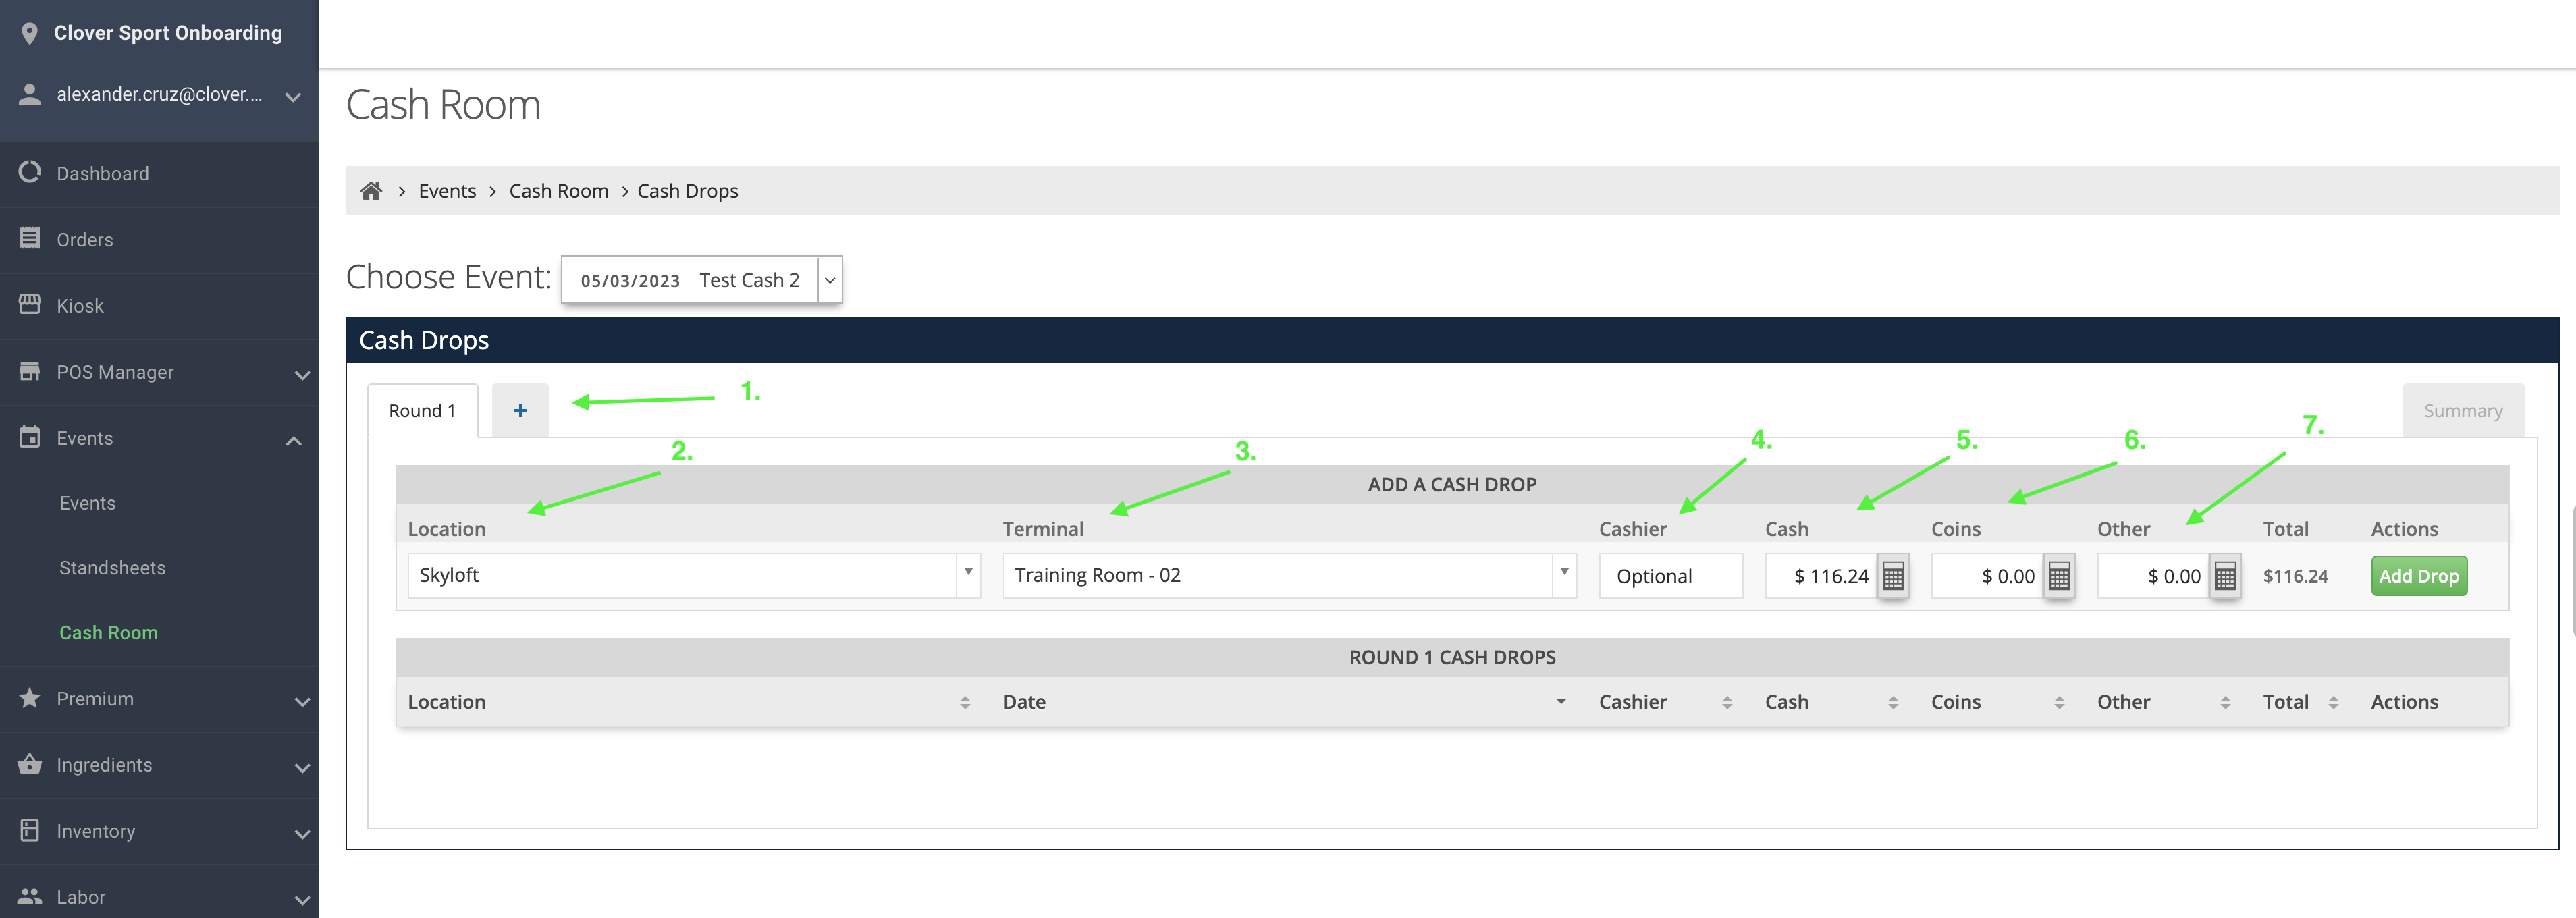The height and width of the screenshot is (918, 2576).
Task: Click the $116.24 value under Total
Action: [2295, 576]
